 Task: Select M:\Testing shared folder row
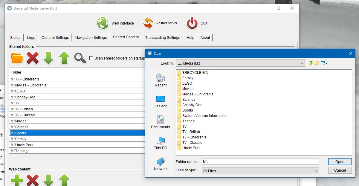77,151
